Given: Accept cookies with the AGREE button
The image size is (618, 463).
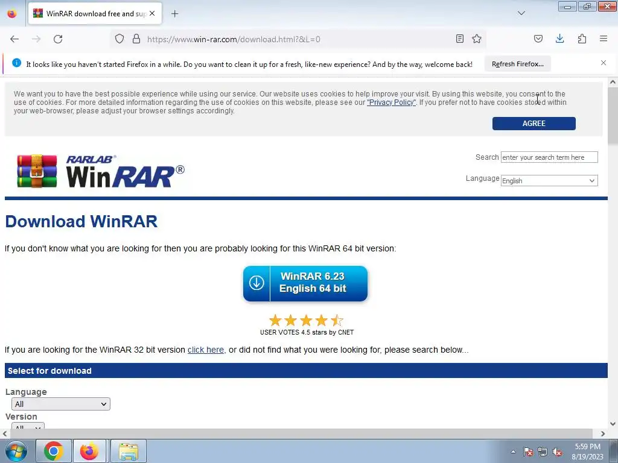Looking at the screenshot, I should [534, 123].
